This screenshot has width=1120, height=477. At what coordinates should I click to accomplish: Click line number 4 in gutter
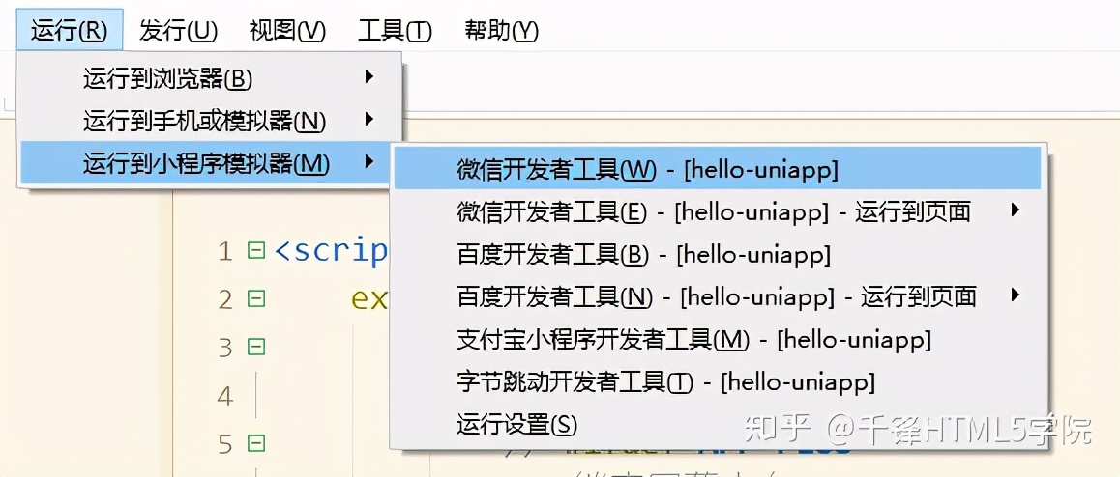(x=225, y=396)
